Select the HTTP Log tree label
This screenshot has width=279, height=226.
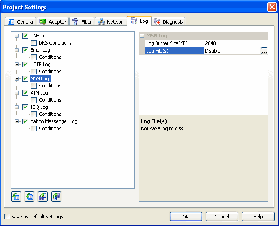(41, 64)
